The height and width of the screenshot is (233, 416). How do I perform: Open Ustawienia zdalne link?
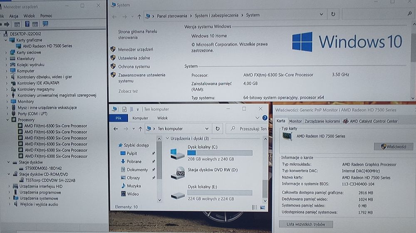coord(134,58)
